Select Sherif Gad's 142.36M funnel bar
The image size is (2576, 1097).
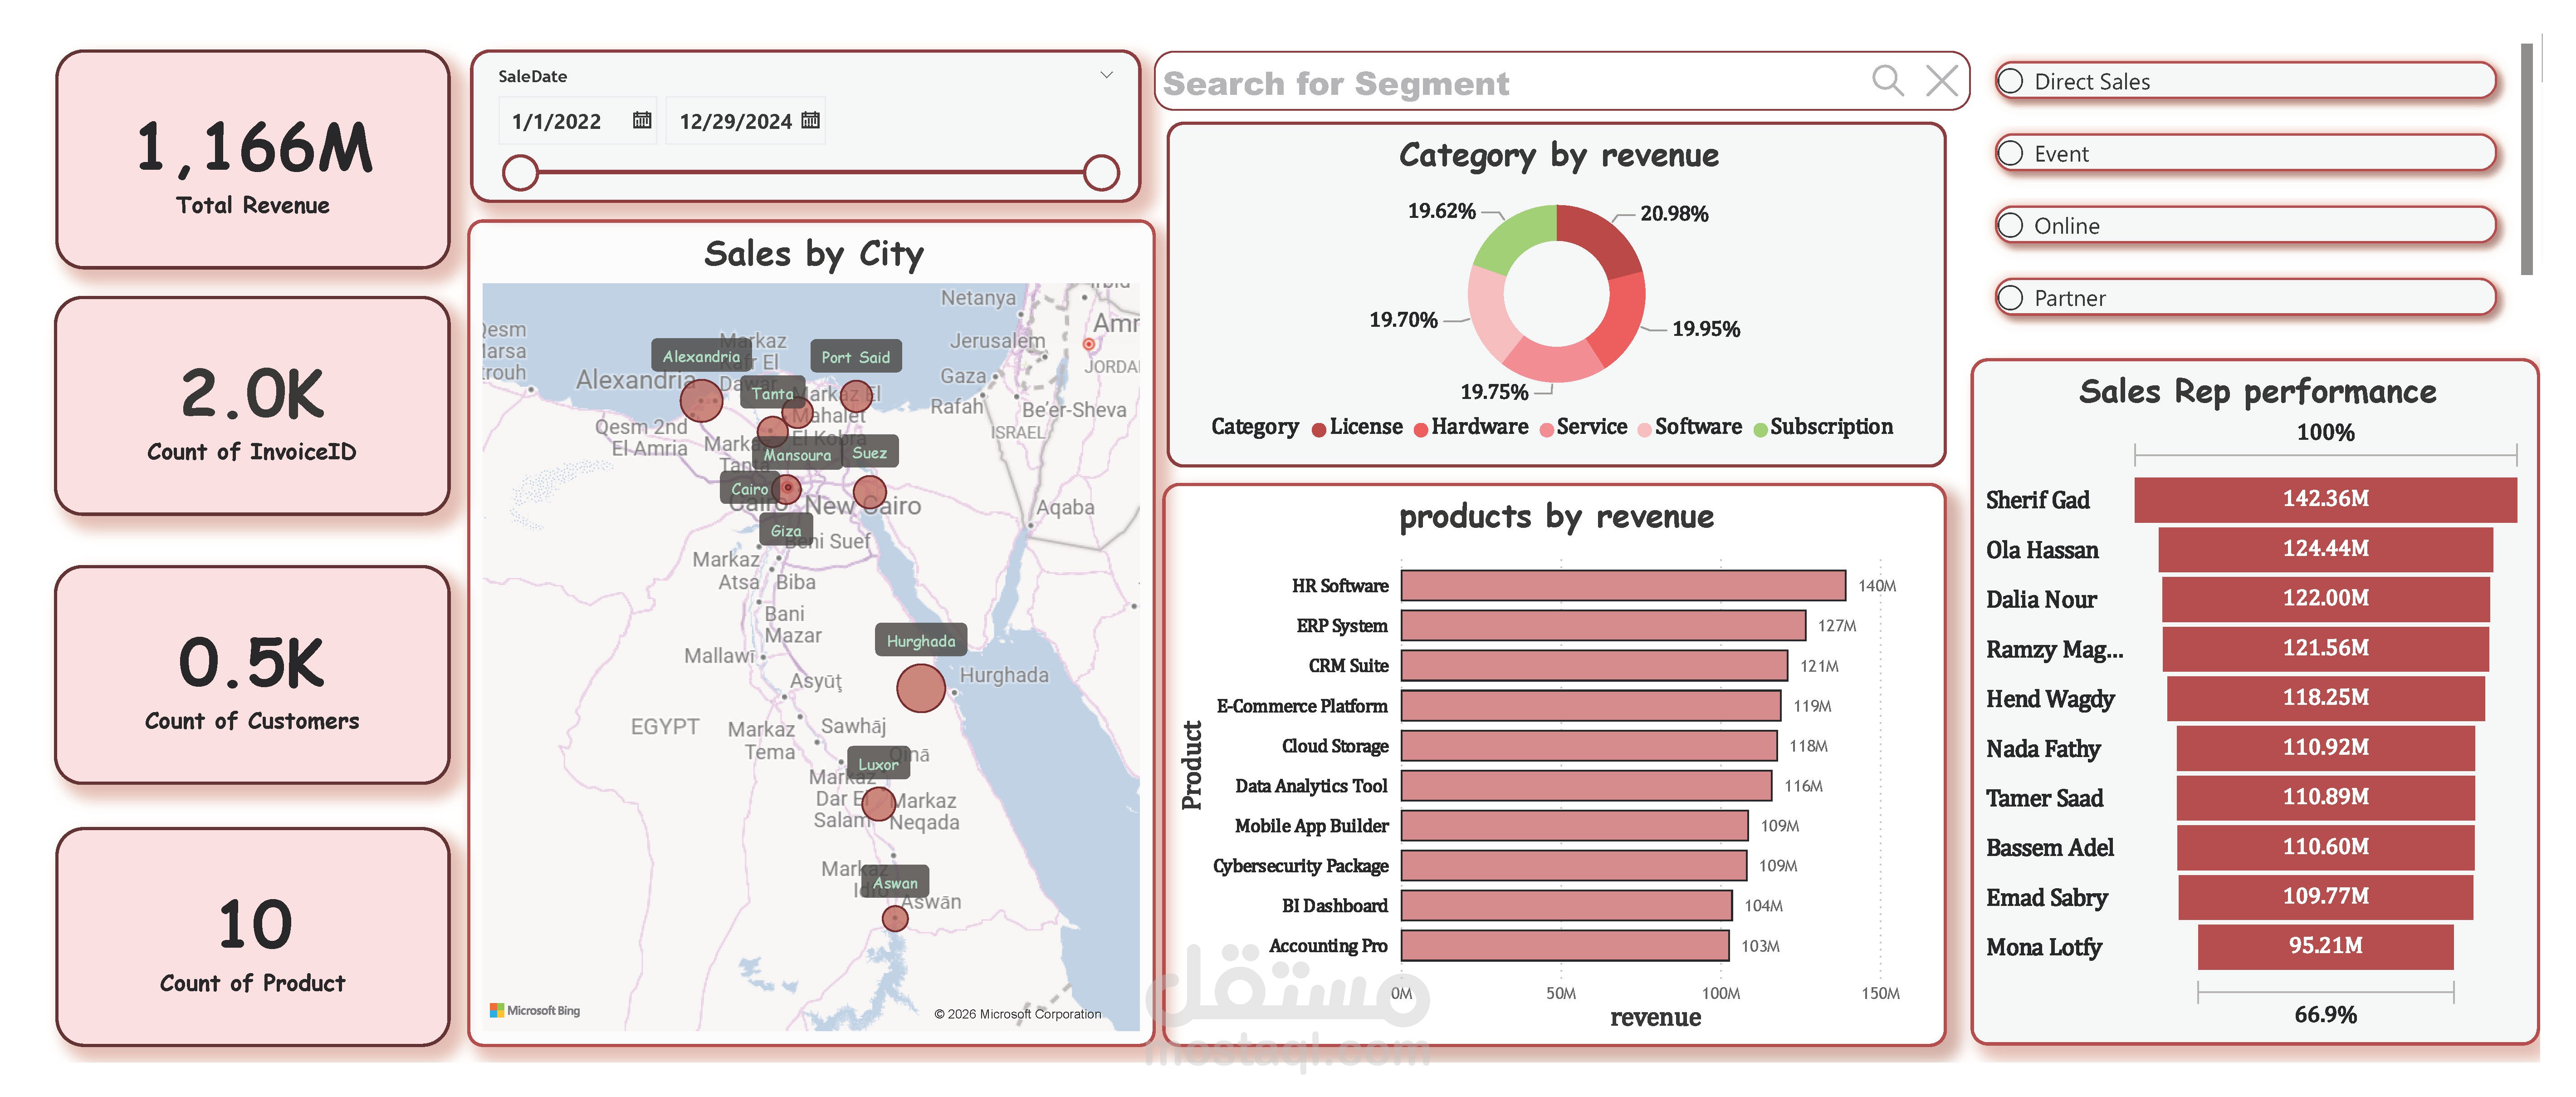[x=2325, y=498]
